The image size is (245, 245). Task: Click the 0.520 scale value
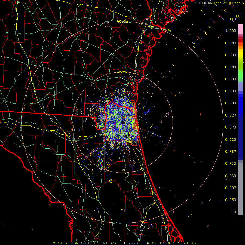(x=231, y=140)
